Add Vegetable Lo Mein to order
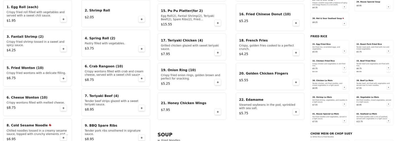Image resolution: width=395 pixels, height=141 pixels. (x=388, y=104)
